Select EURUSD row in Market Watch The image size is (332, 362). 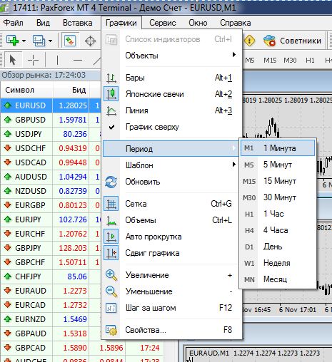click(51, 105)
